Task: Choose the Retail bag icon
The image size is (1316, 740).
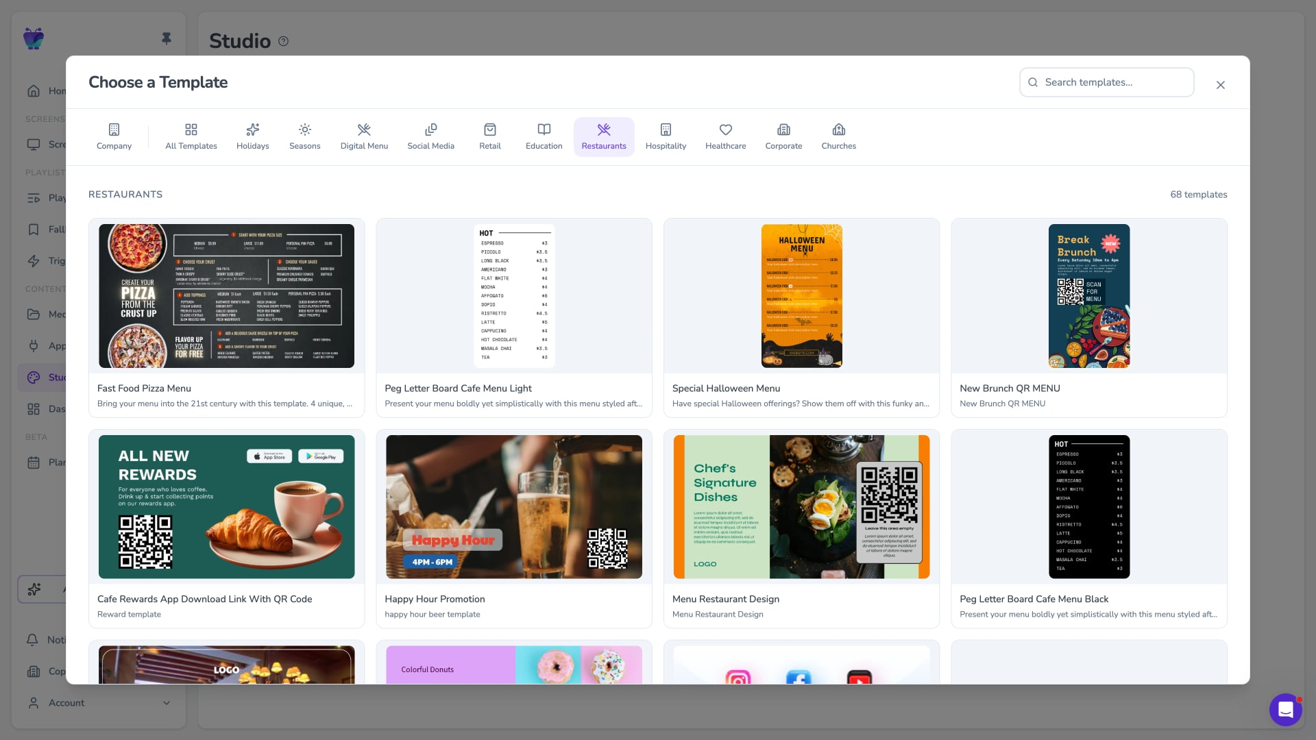Action: [490, 129]
